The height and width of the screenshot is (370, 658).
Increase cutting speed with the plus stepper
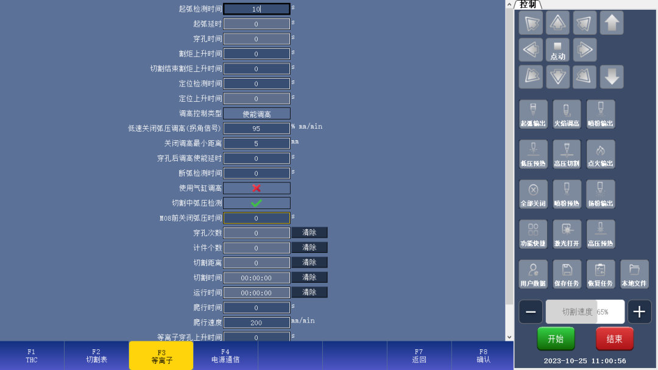pyautogui.click(x=639, y=311)
